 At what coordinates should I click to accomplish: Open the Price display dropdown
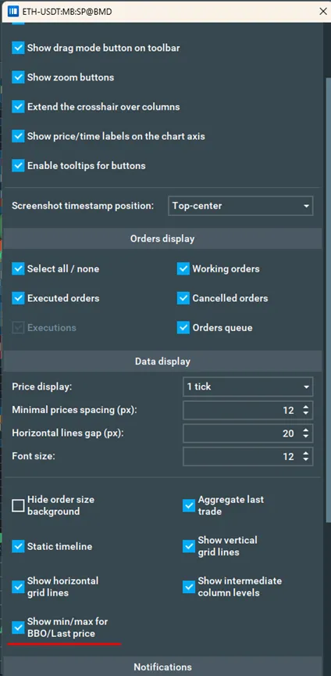pos(248,387)
